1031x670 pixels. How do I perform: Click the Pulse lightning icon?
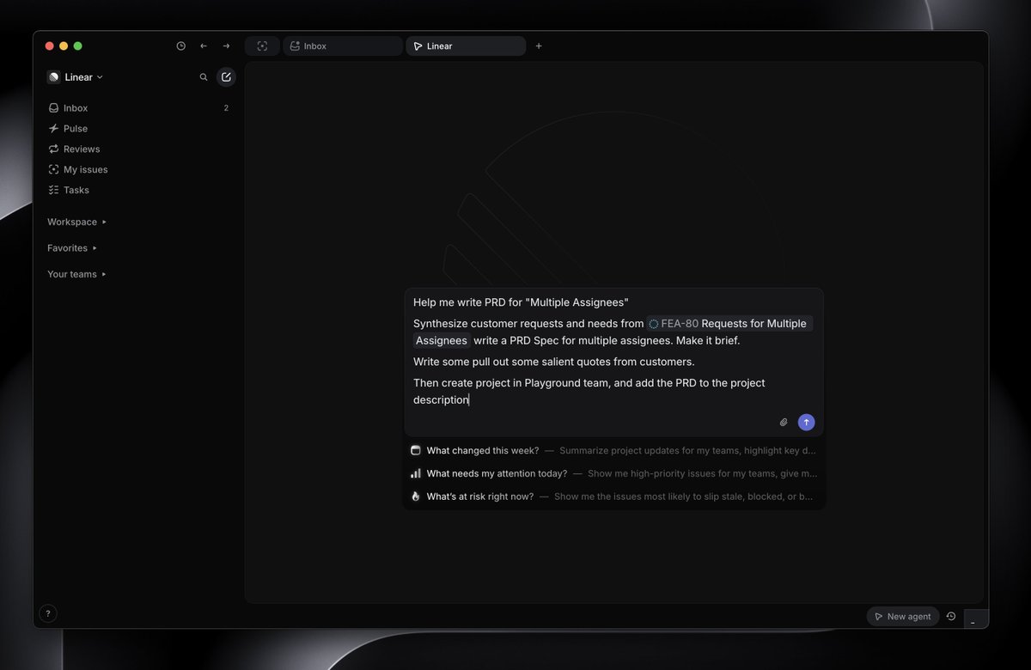[54, 129]
